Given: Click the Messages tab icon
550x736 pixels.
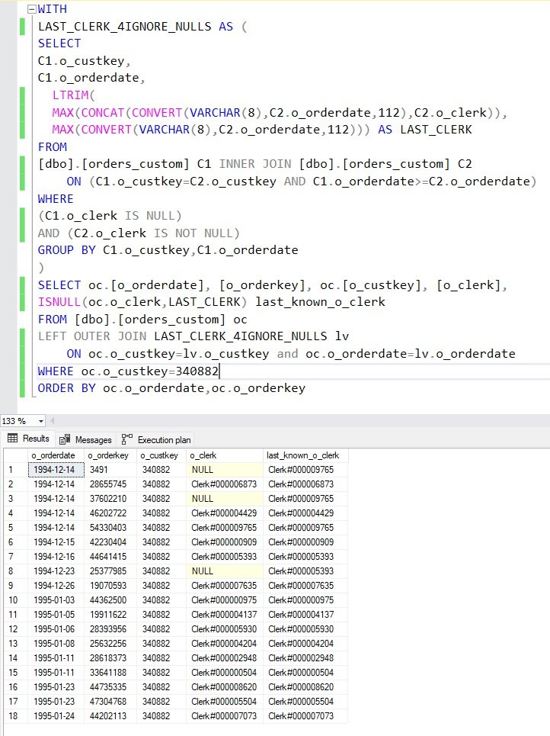Looking at the screenshot, I should 65,439.
